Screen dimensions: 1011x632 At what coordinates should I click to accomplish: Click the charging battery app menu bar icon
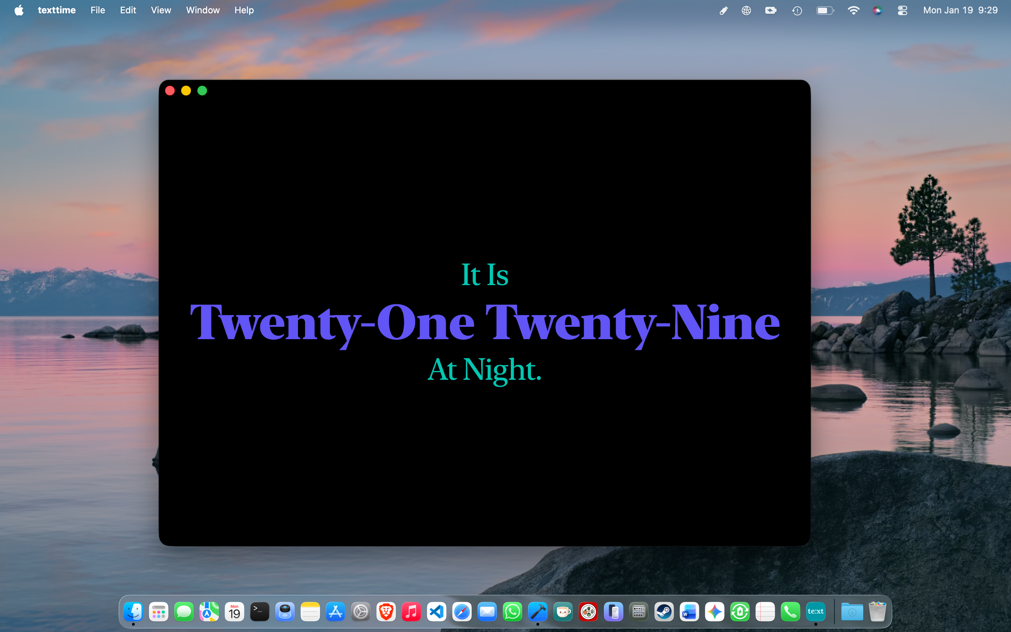coord(771,11)
